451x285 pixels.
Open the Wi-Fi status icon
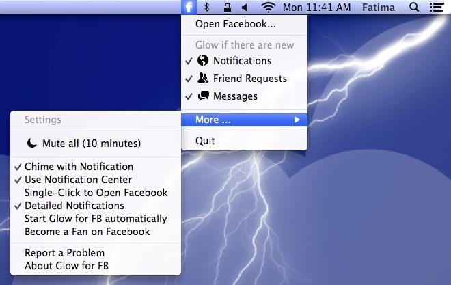[x=268, y=8]
